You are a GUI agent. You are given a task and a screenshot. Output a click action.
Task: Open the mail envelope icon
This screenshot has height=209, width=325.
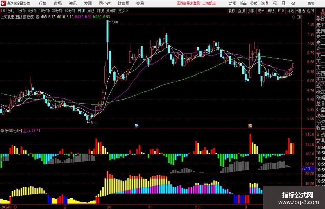pyautogui.click(x=293, y=3)
